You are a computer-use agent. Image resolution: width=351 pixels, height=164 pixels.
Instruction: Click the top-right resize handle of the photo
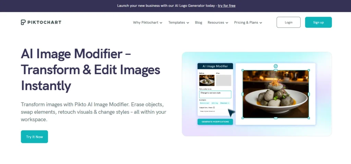309,70
